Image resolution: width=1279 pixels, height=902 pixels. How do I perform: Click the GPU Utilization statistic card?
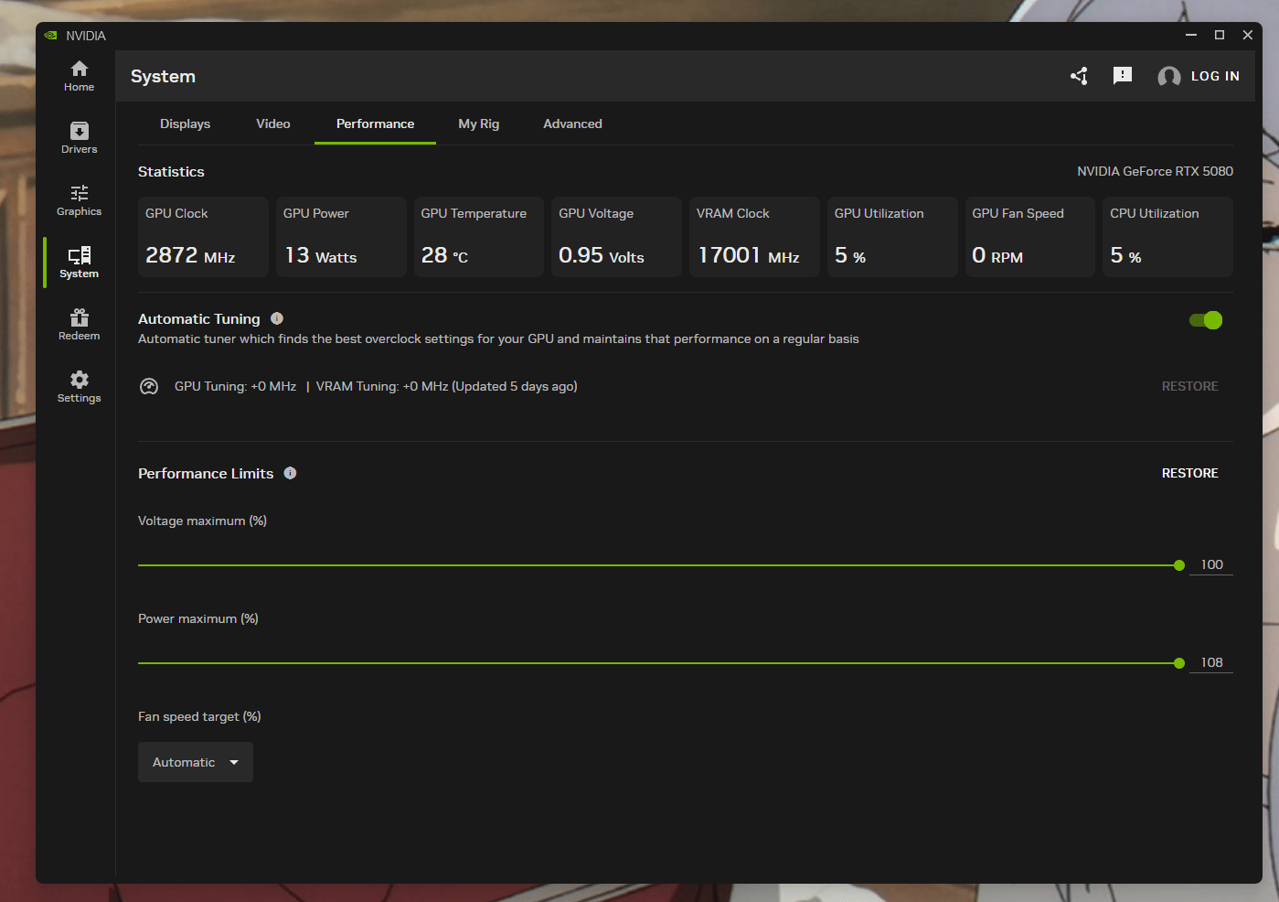892,237
